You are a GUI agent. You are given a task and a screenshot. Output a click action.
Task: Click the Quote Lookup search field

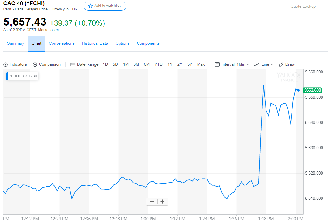(x=307, y=6)
